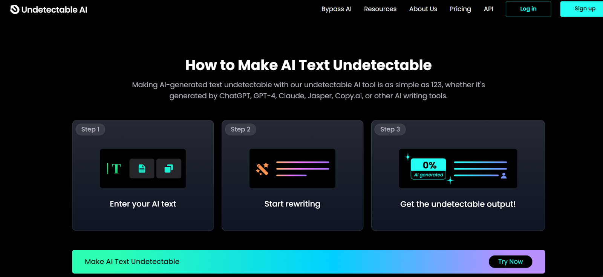The height and width of the screenshot is (277, 603).
Task: Select the Step 1 label
Action: point(90,129)
